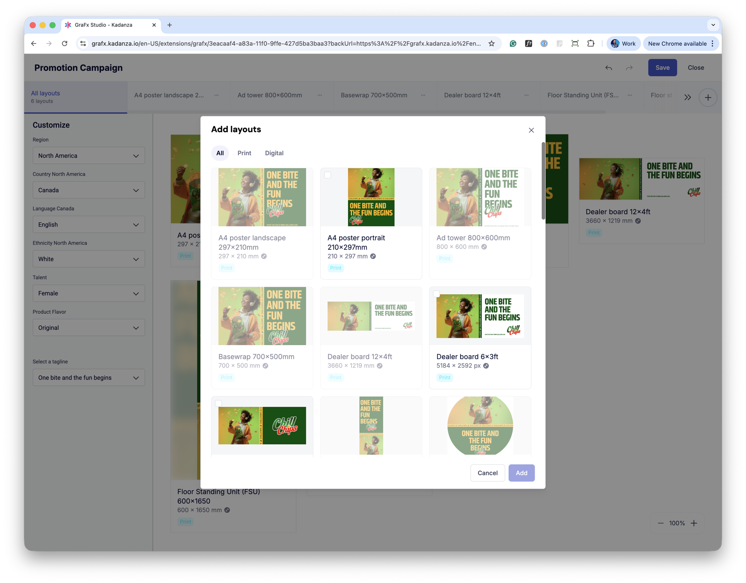Expand the Product Flavor Original dropdown
746x583 pixels.
[89, 328]
